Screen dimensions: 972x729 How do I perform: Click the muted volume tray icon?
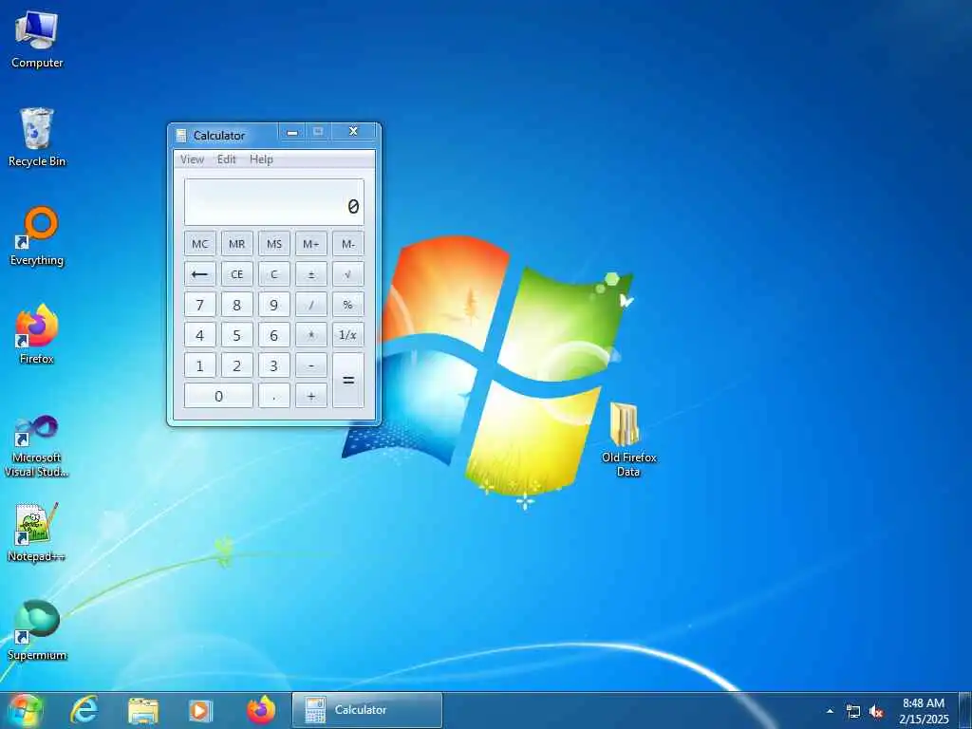[x=876, y=712]
